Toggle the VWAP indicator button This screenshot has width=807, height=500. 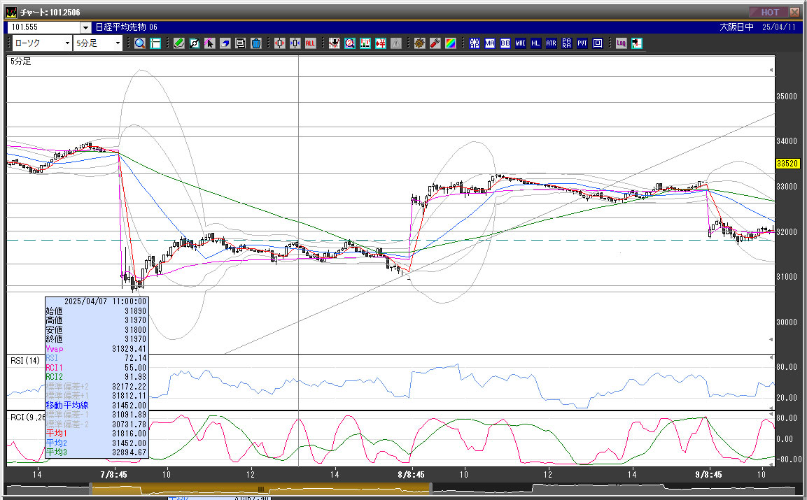click(x=474, y=44)
